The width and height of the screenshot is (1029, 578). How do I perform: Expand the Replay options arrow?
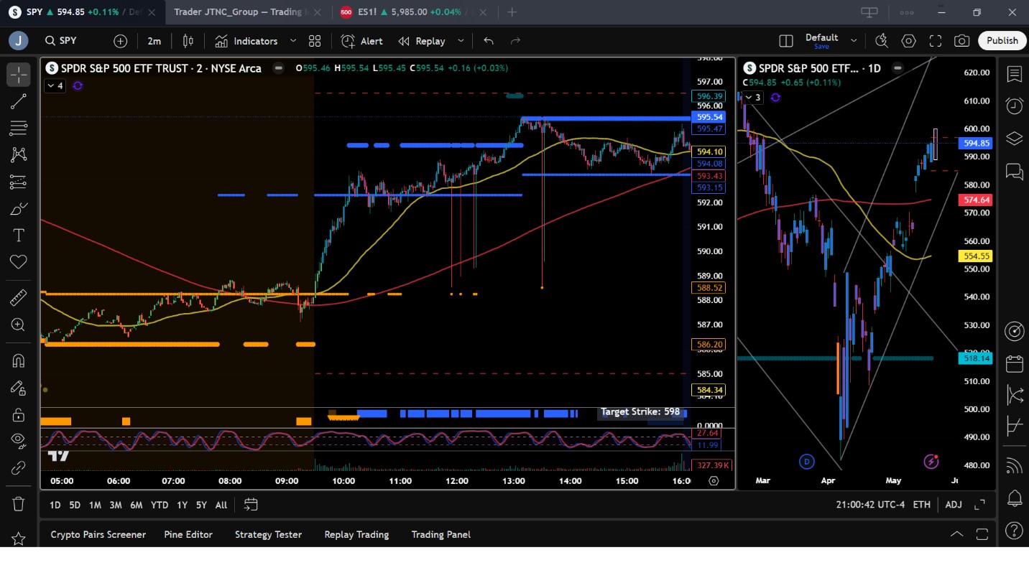tap(461, 41)
